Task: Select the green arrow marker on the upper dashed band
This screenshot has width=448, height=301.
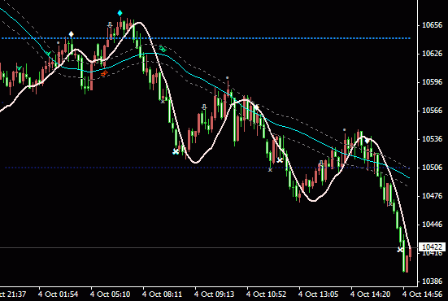Action: (x=163, y=49)
